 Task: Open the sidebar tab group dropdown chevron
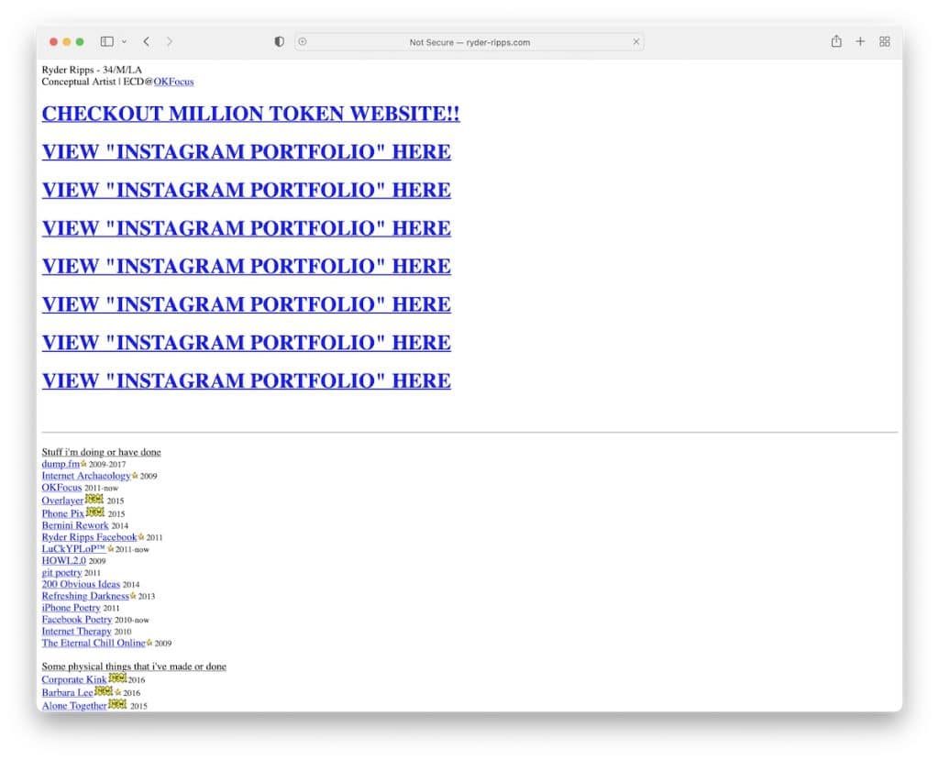(124, 42)
